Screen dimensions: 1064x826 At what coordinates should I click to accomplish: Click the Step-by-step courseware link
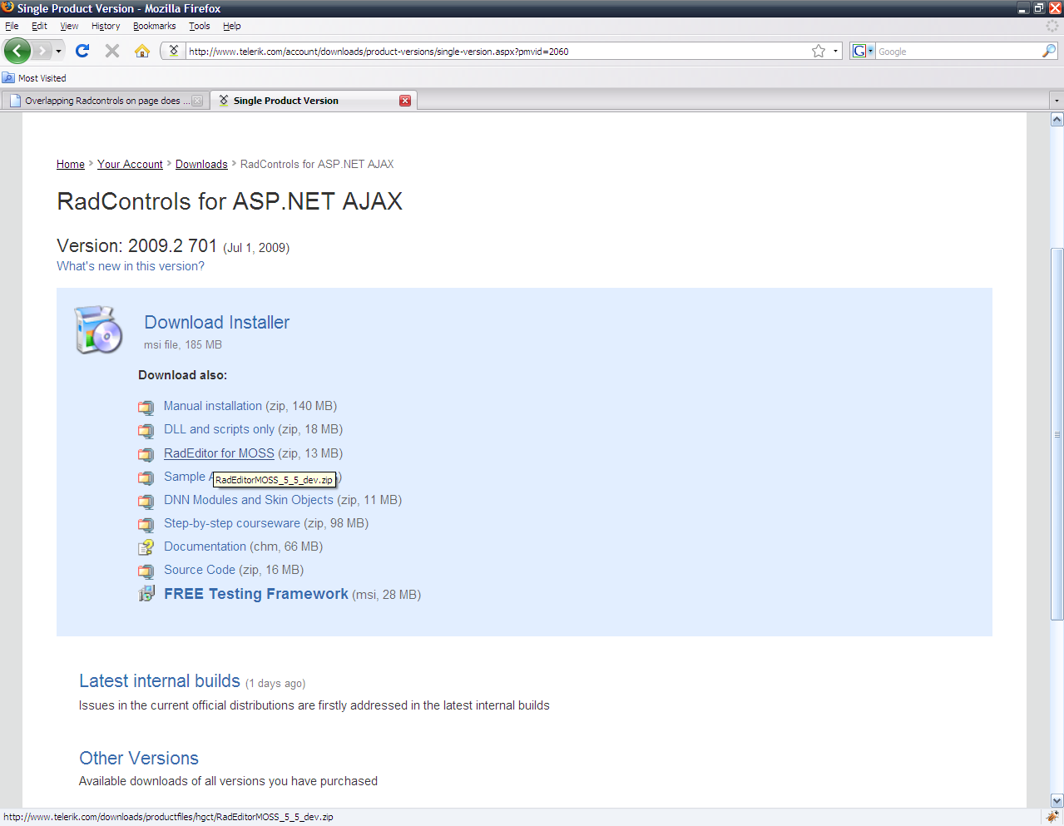point(232,523)
